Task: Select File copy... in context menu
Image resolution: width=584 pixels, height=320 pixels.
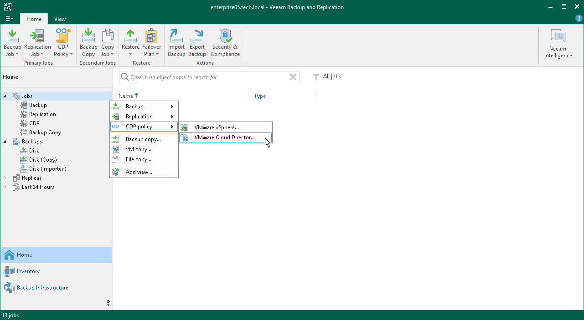Action: [x=144, y=159]
